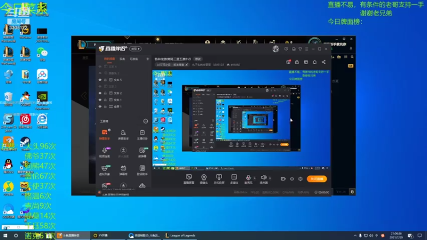Viewport: 427px width, 240px height.
Task: Open the GeForce Experience desktop icon
Action: pyautogui.click(x=42, y=100)
